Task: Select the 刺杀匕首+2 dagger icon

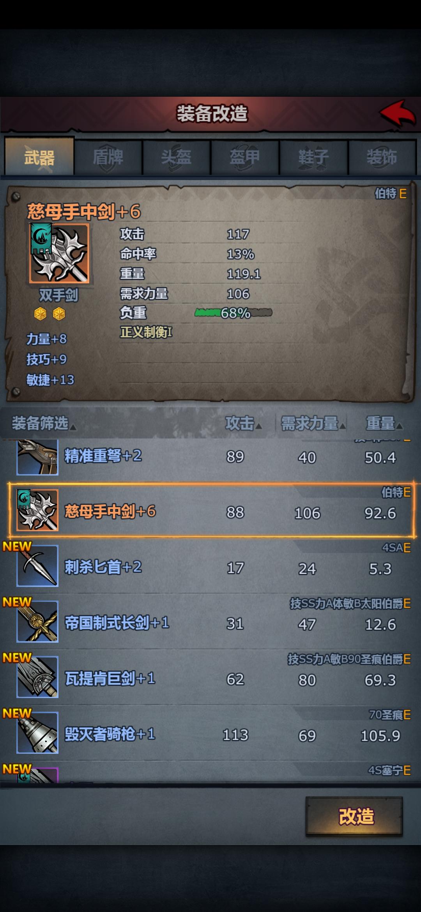Action: point(37,566)
